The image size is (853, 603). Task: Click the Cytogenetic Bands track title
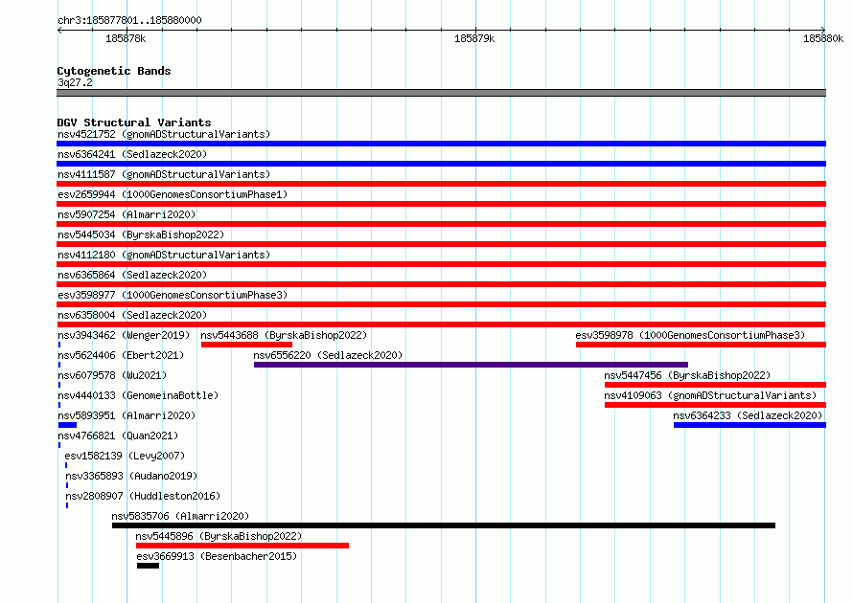[114, 71]
